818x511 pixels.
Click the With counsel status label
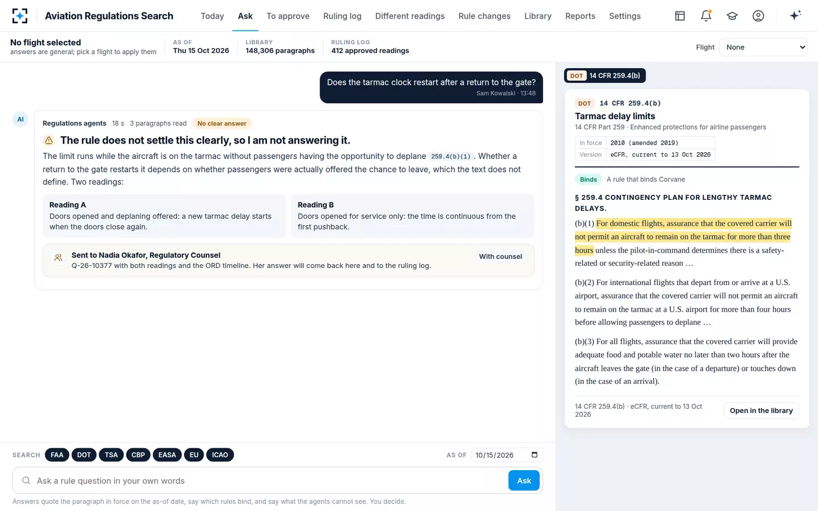pyautogui.click(x=500, y=257)
